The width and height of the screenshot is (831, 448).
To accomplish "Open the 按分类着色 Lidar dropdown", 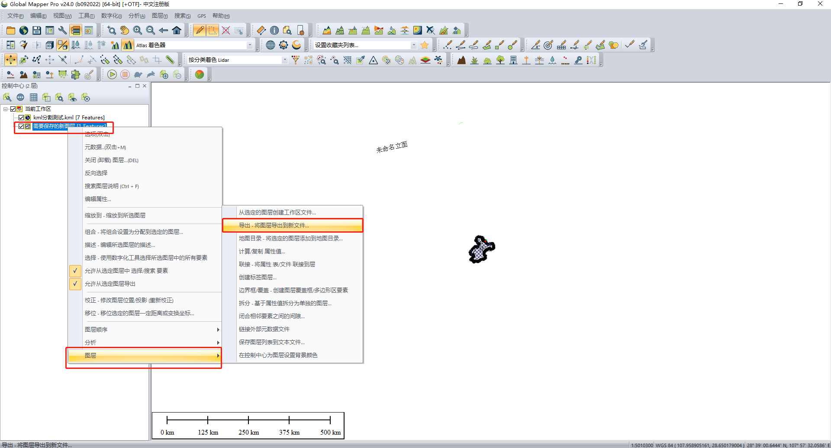I will pos(284,60).
